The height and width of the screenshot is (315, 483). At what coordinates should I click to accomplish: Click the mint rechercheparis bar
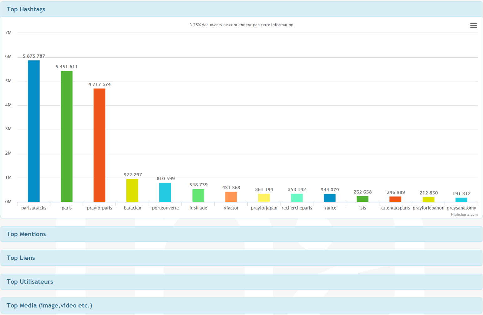(x=297, y=198)
